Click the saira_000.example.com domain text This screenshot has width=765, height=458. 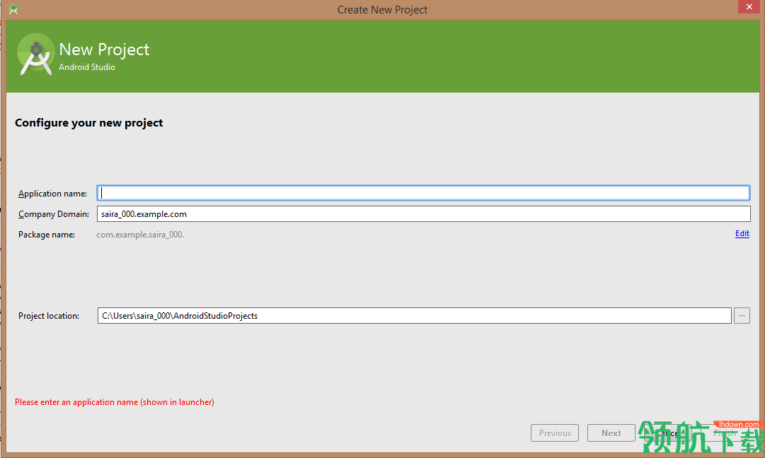pyautogui.click(x=144, y=213)
